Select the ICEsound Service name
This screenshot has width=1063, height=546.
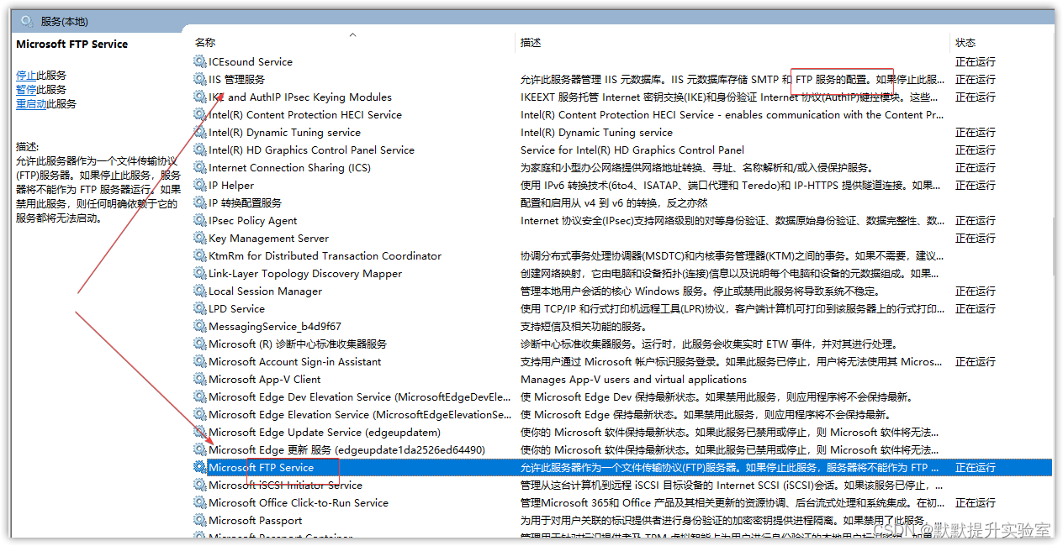[x=251, y=61]
